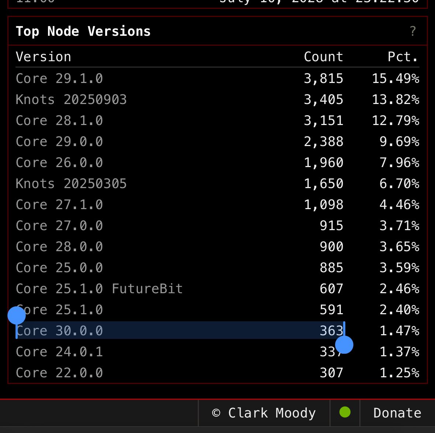
Task: Click the count value 3,815
Action: (324, 79)
